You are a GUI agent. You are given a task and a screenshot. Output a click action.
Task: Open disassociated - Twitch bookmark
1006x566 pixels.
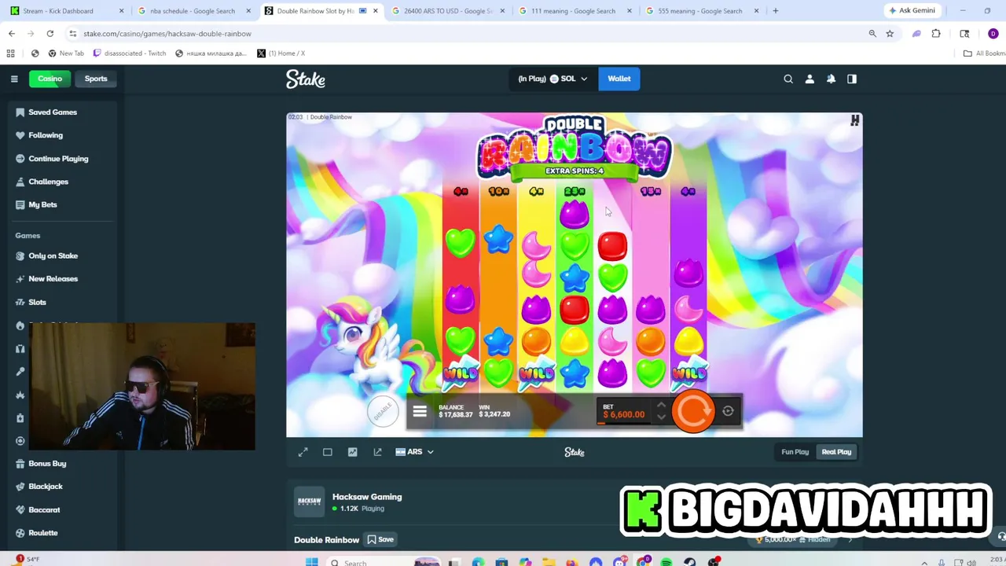[x=130, y=53]
